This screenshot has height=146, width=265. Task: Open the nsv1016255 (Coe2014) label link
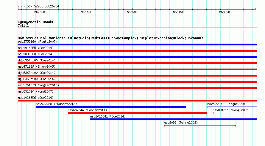[36, 48]
